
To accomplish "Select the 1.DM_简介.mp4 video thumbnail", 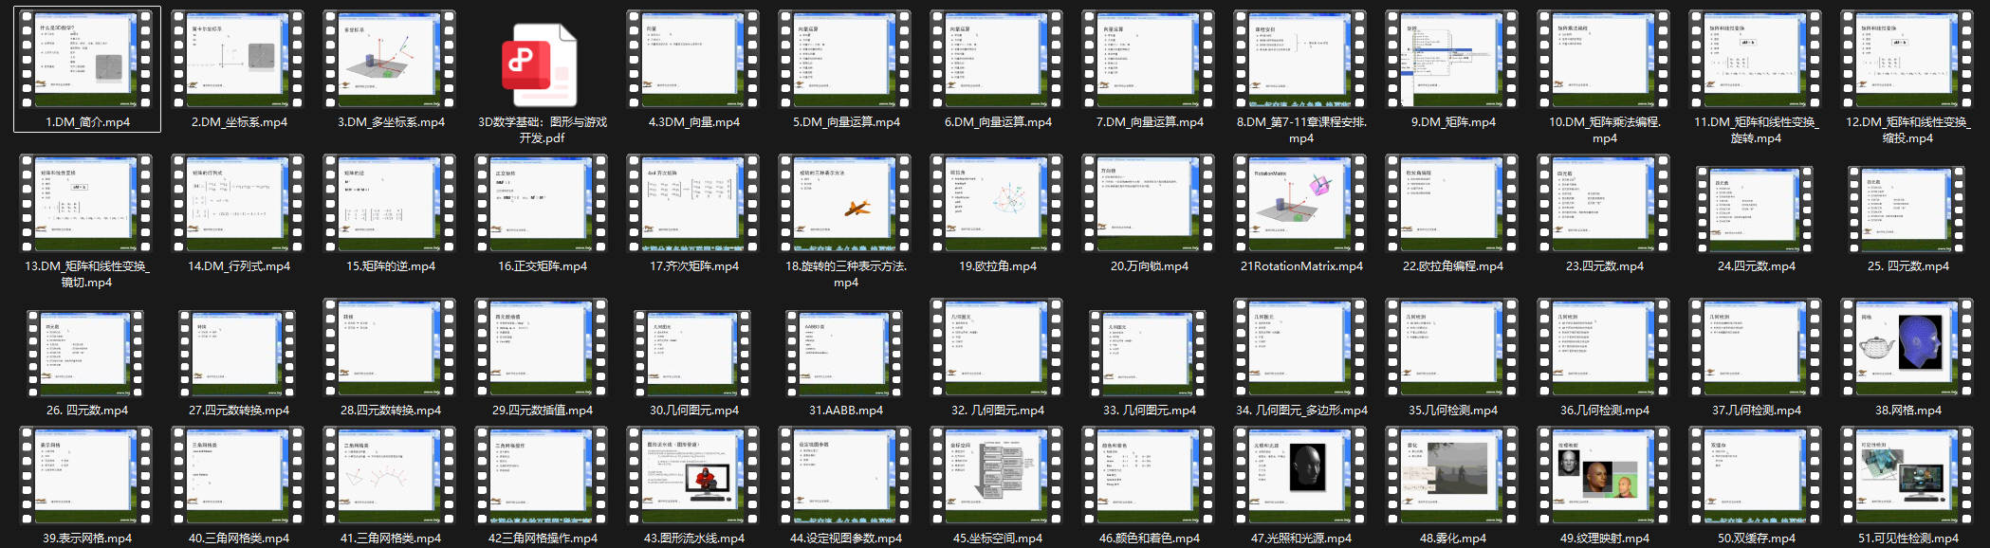I will coord(86,60).
